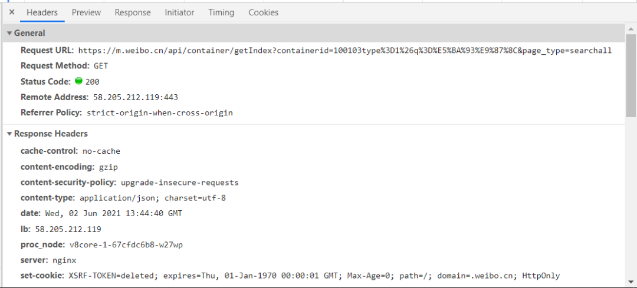Screen dimensions: 637x288
Task: Click the Referrer Policy value
Action: [160, 112]
